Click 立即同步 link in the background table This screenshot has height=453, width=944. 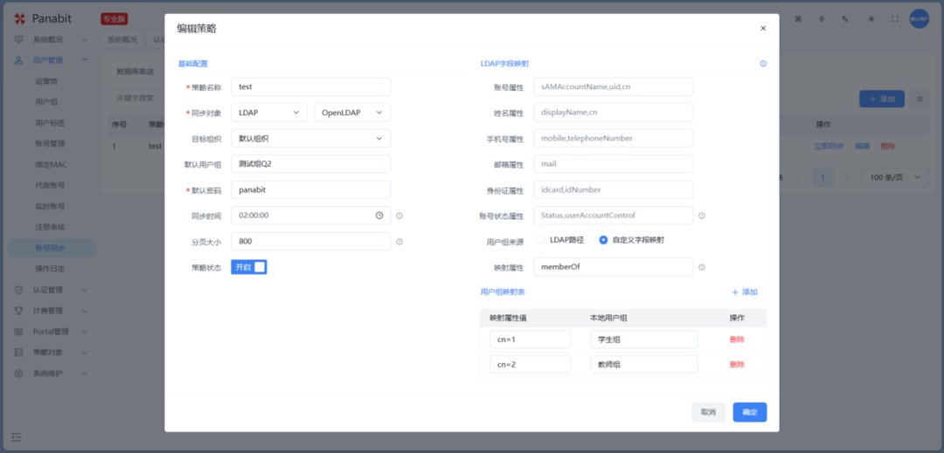point(829,146)
